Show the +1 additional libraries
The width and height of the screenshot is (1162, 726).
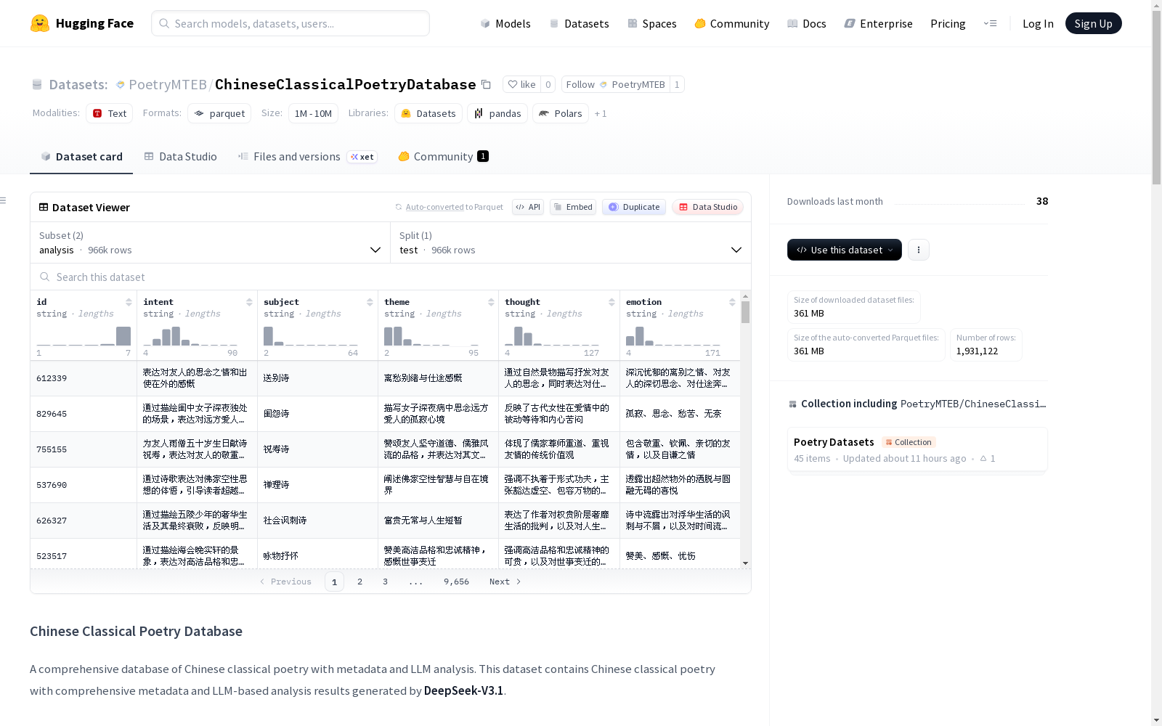[x=601, y=113]
